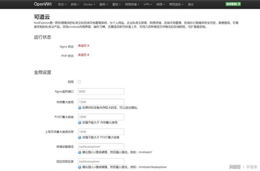Click the 项目存放目录 input field
The width and height of the screenshot is (260, 171).
click(101, 162)
